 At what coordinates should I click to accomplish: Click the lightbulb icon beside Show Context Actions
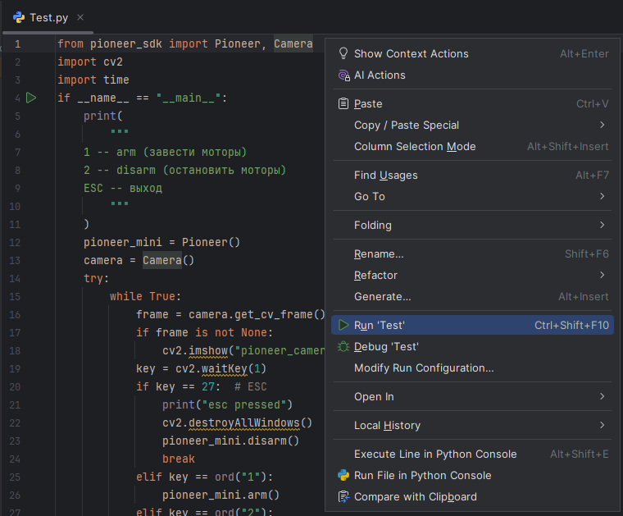click(343, 53)
